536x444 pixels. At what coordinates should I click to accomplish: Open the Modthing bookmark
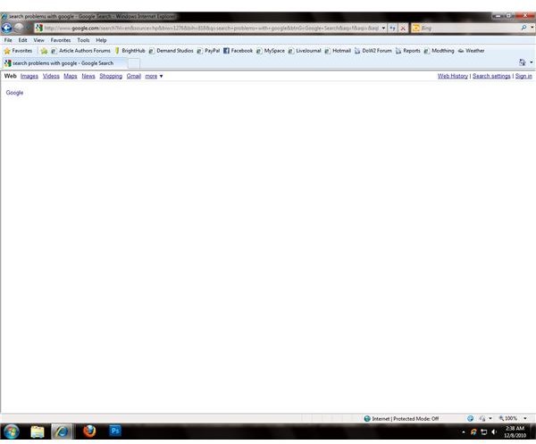[x=439, y=51]
